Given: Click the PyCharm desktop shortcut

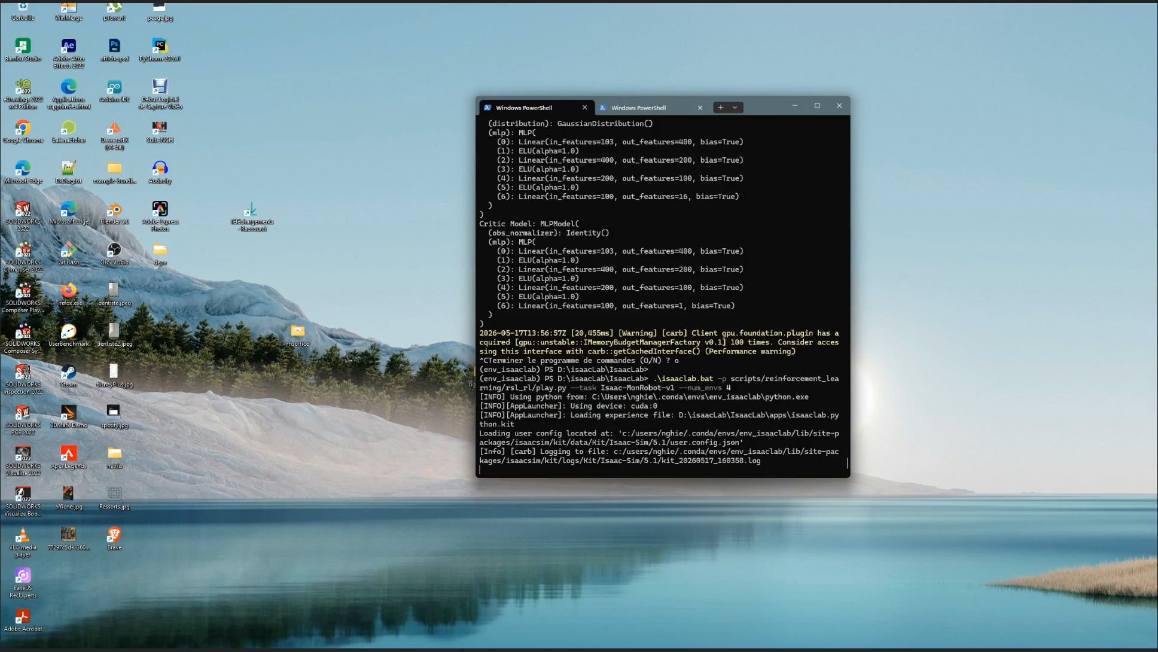Looking at the screenshot, I should click(160, 50).
